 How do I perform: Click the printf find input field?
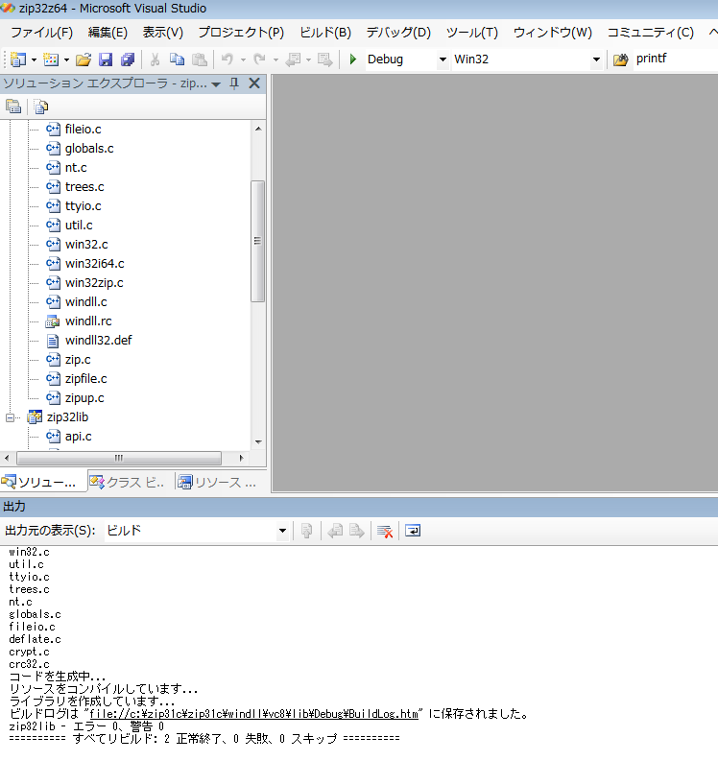point(675,59)
